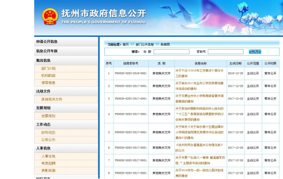Select the index number cell in row 2
The width and height of the screenshot is (283, 179).
[x=131, y=86]
